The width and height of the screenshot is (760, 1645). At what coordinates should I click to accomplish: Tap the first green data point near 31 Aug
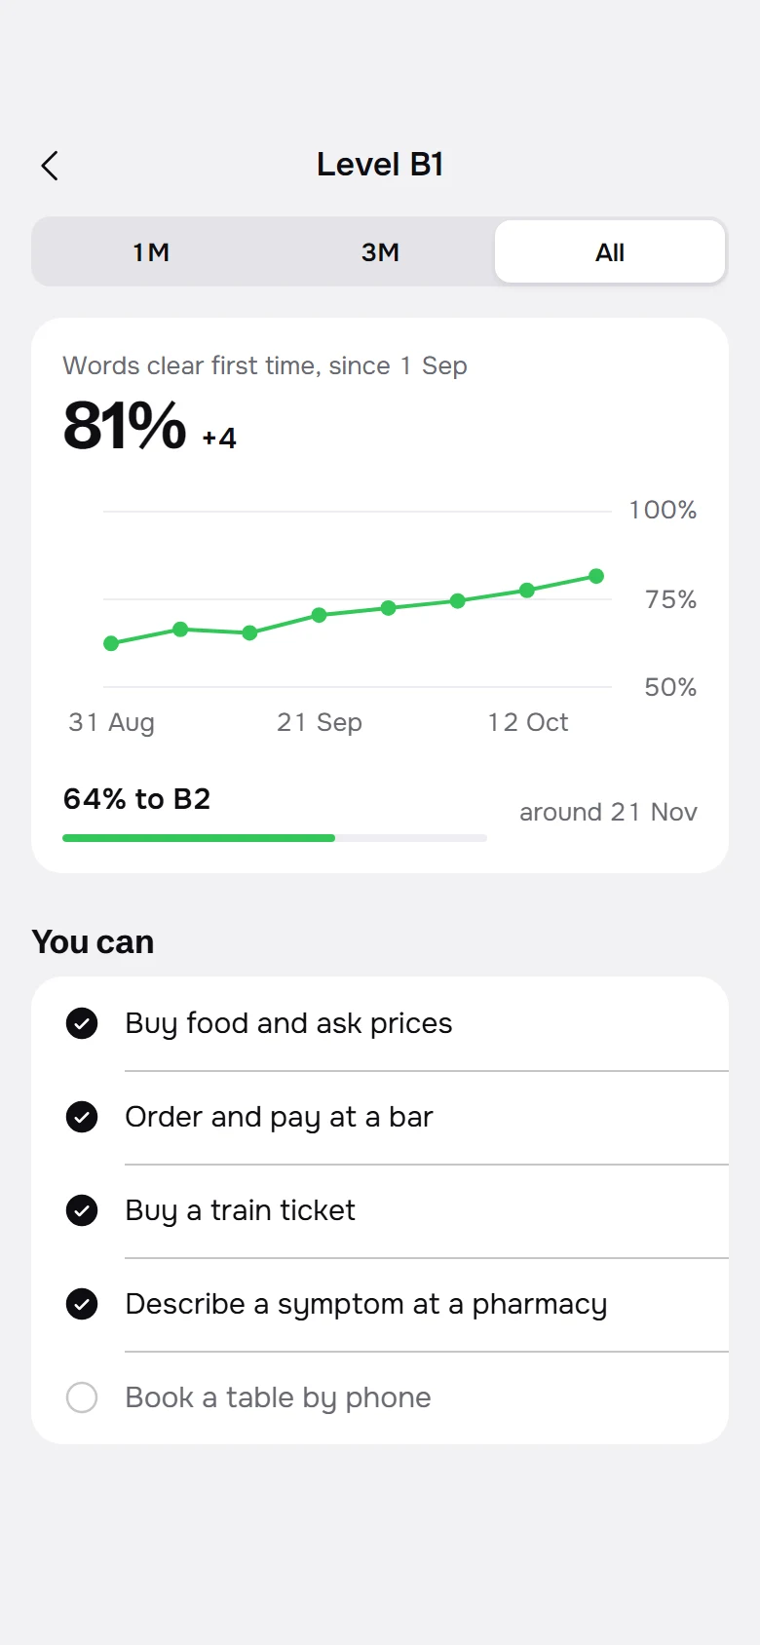111,643
